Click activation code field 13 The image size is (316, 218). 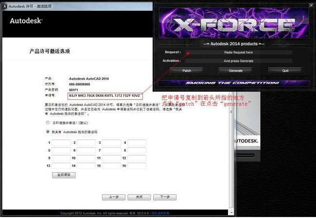(x=61, y=166)
